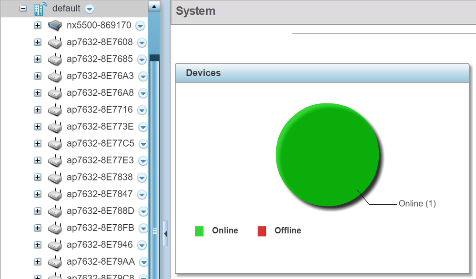Open dropdown arrow for ap7632-8E79AA
The image size is (476, 279).
click(x=143, y=262)
